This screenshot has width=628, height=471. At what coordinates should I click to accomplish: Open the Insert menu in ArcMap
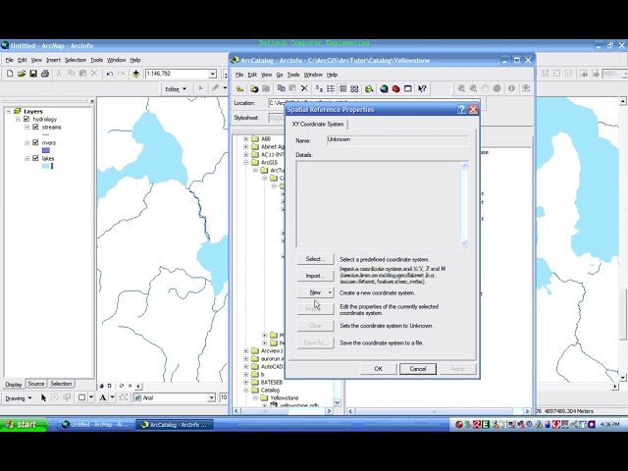tap(53, 60)
